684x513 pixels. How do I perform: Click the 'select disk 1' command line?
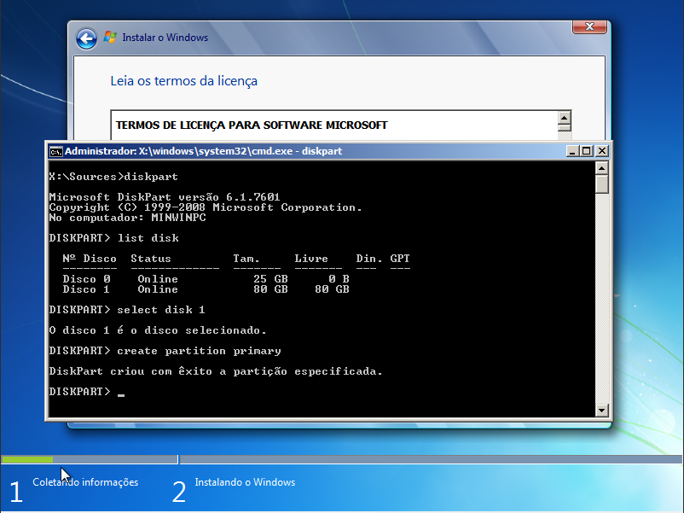(x=127, y=310)
